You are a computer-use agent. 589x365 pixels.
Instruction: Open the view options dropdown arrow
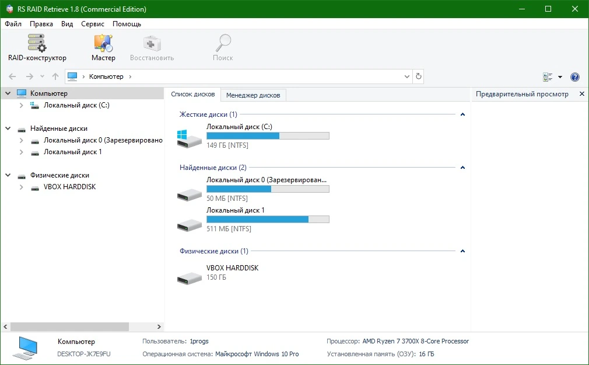coord(560,77)
